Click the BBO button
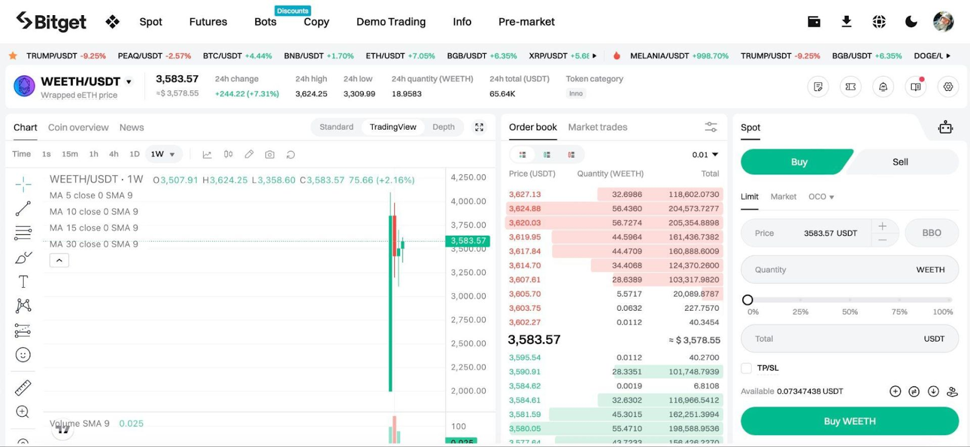Image resolution: width=970 pixels, height=447 pixels. [932, 233]
